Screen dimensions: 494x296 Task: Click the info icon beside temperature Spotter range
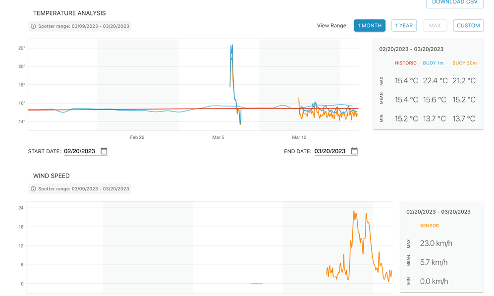[33, 26]
